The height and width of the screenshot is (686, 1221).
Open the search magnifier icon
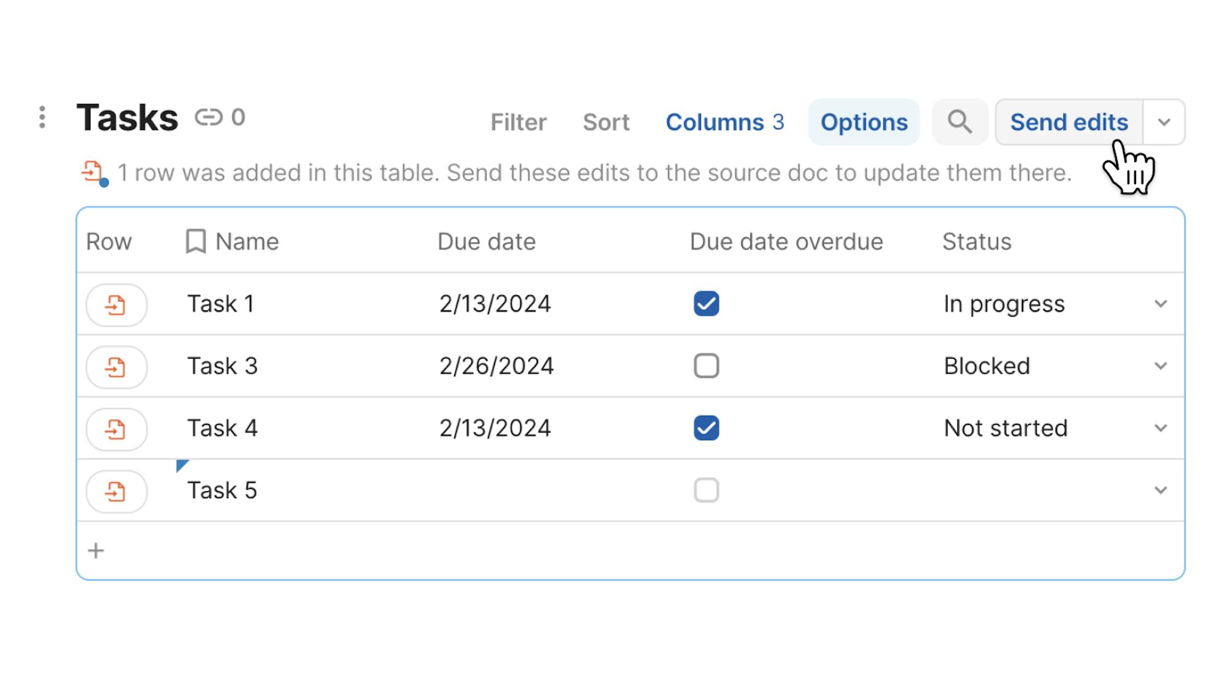(959, 122)
